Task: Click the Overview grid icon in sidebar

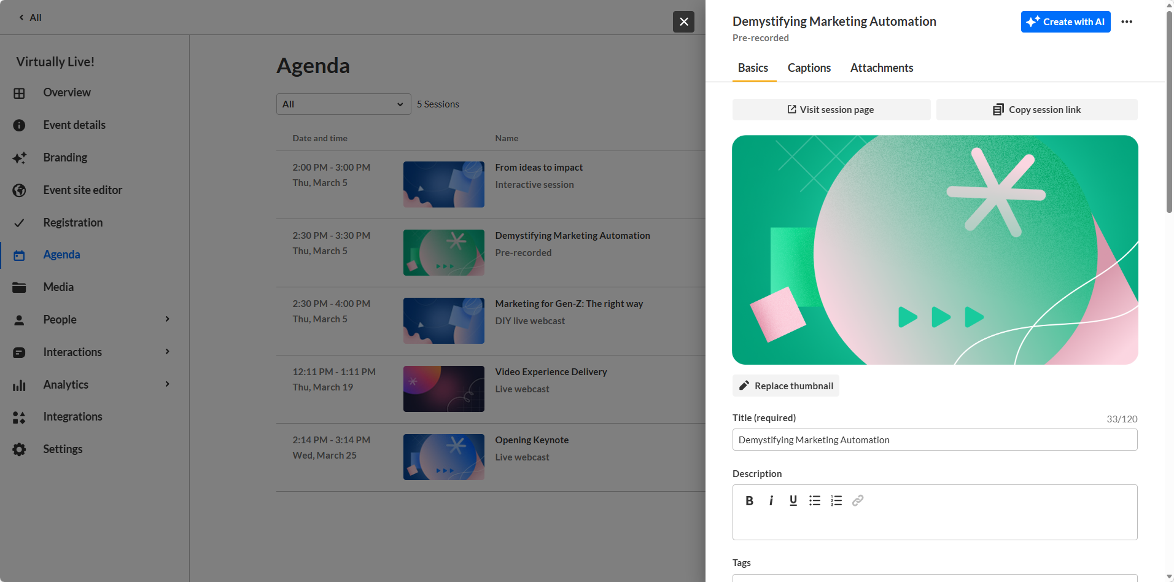Action: pyautogui.click(x=20, y=93)
